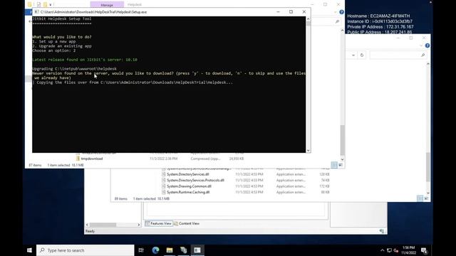Click the details view icon in the rear Explorer window
This screenshot has width=456, height=256.
pyautogui.click(x=420, y=198)
